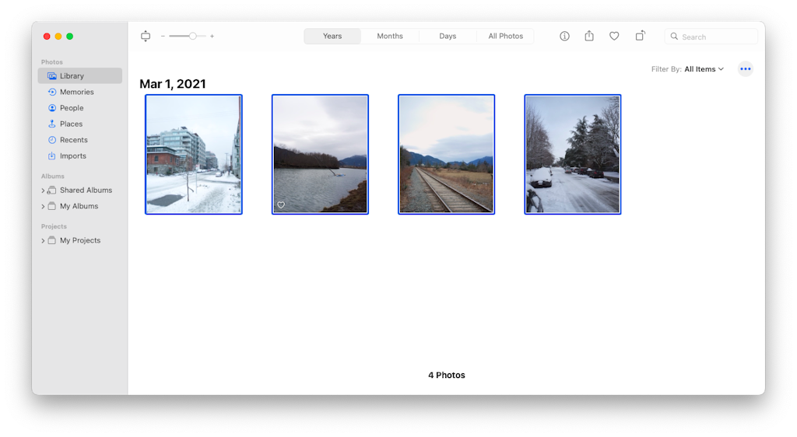Open the Share menu icon

[589, 37]
